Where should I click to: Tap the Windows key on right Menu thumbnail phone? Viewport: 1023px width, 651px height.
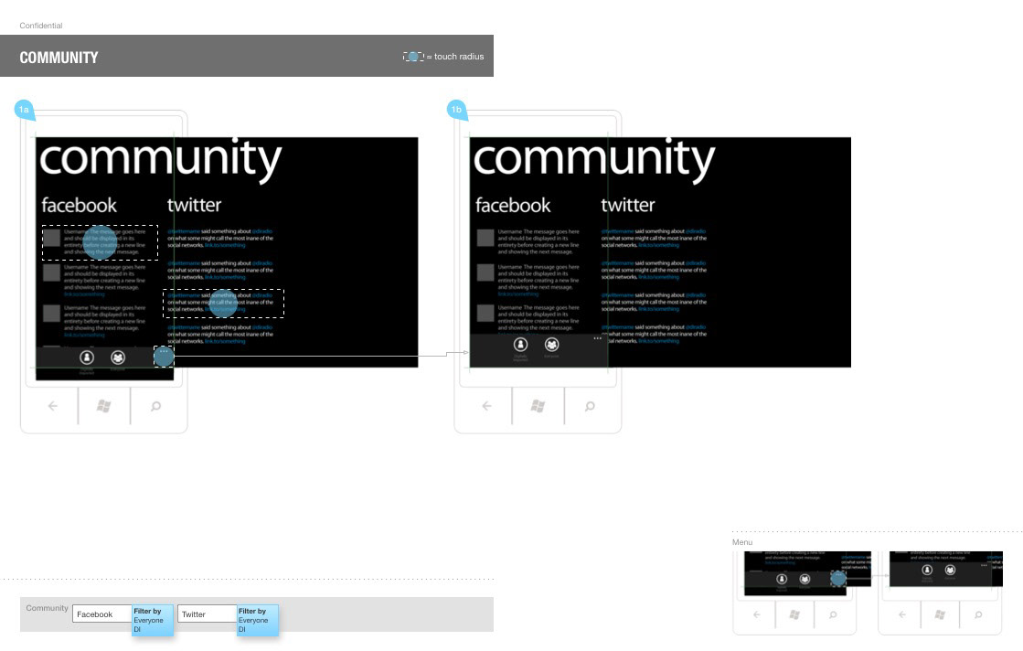(x=940, y=614)
